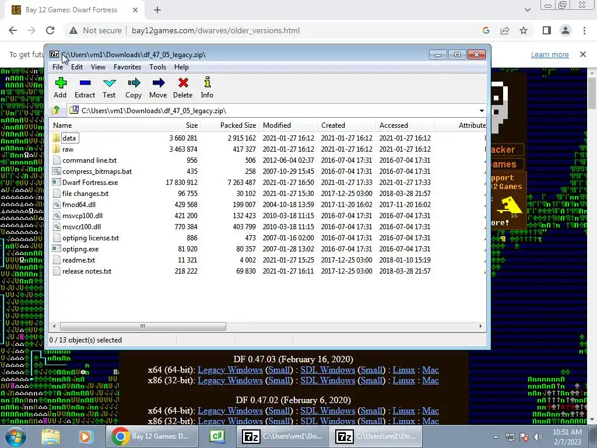
Task: Select the optipng.exe file icon
Action: pyautogui.click(x=57, y=249)
